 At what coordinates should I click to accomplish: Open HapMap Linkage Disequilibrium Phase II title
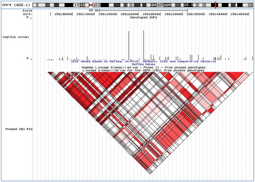[x=143, y=68]
